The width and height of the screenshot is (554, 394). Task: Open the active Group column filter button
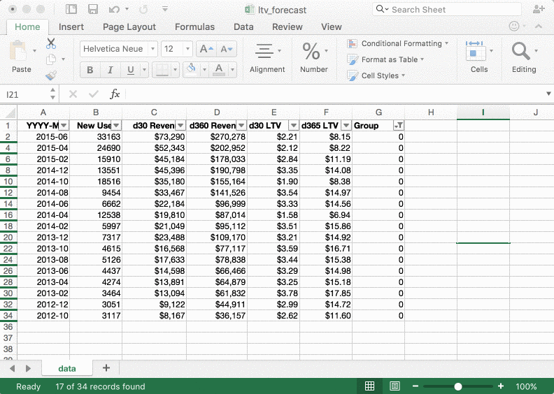(399, 126)
